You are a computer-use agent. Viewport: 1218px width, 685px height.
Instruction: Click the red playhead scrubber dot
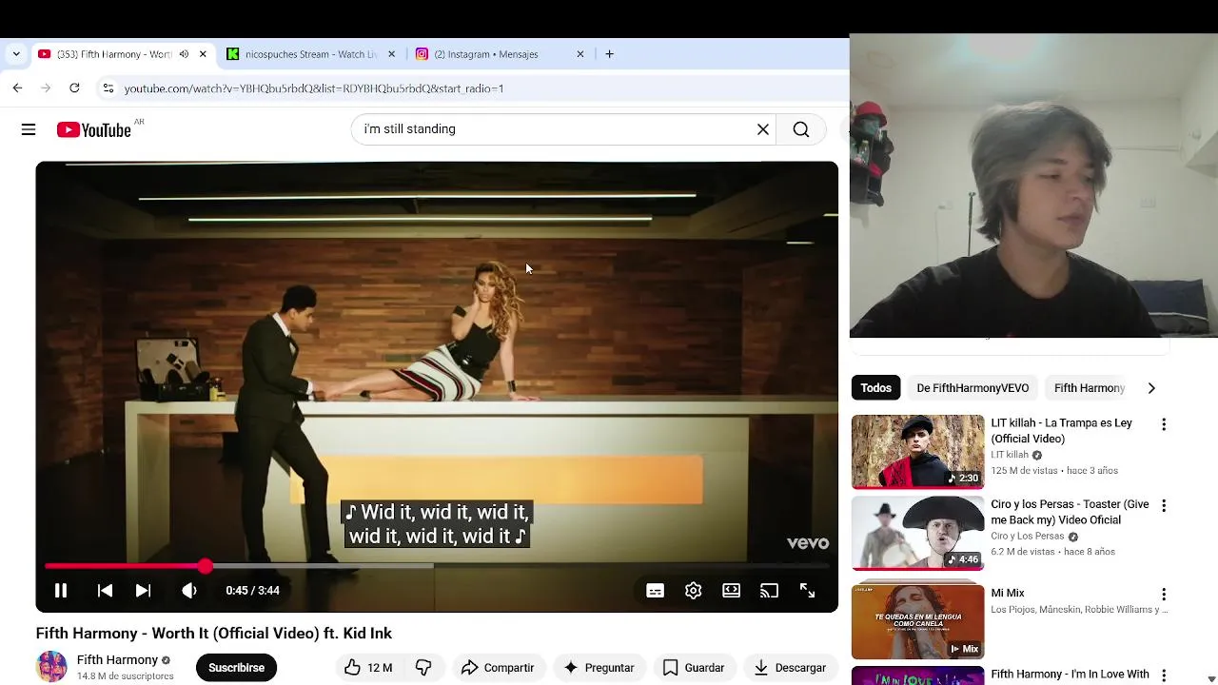(x=206, y=566)
